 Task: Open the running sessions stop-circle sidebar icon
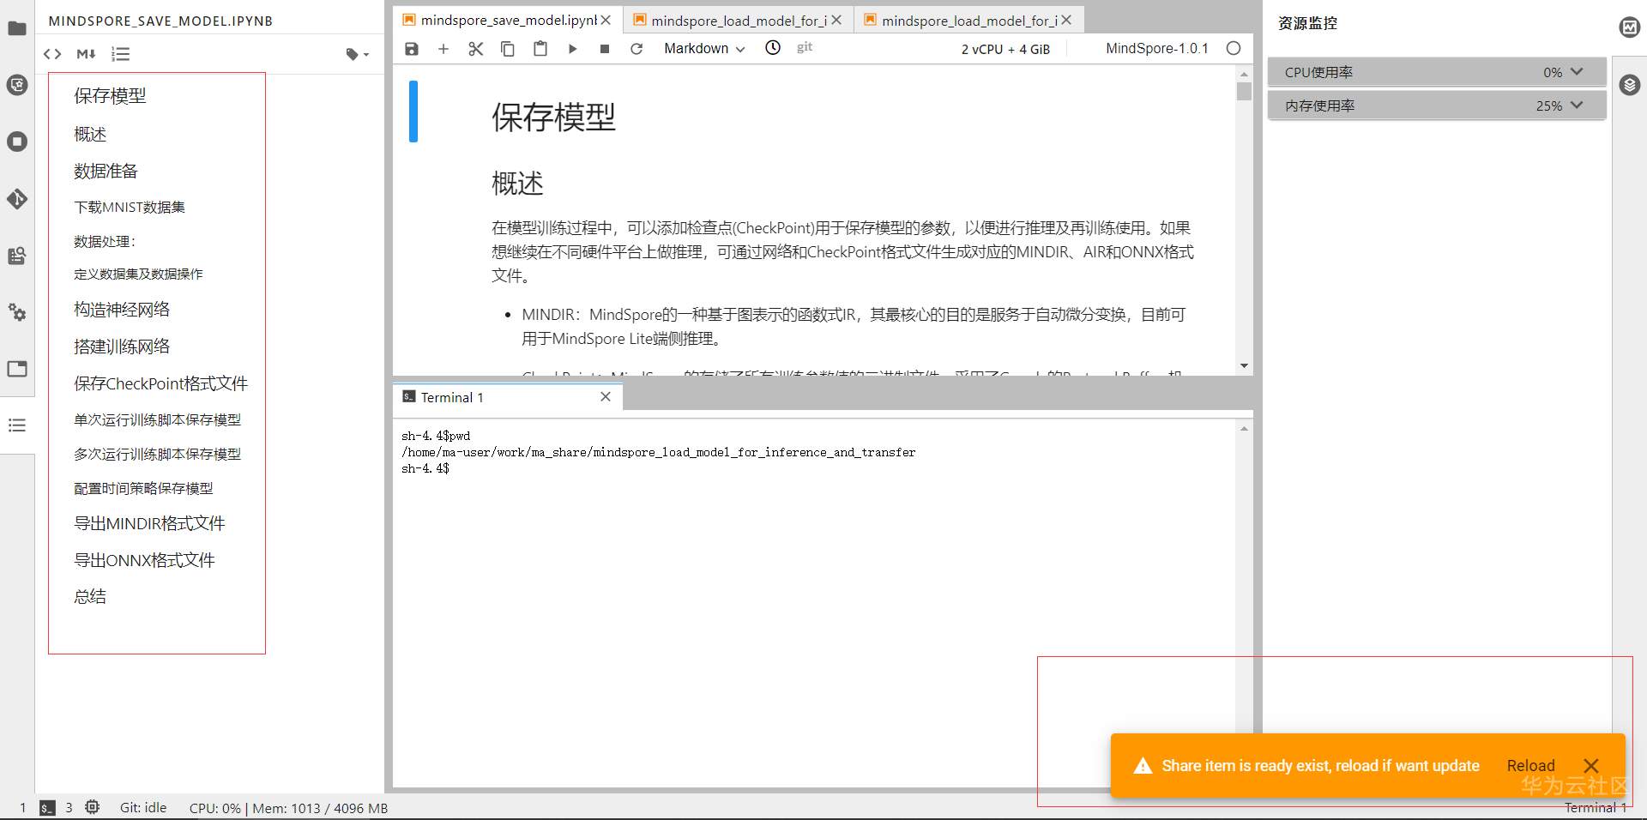coord(17,142)
